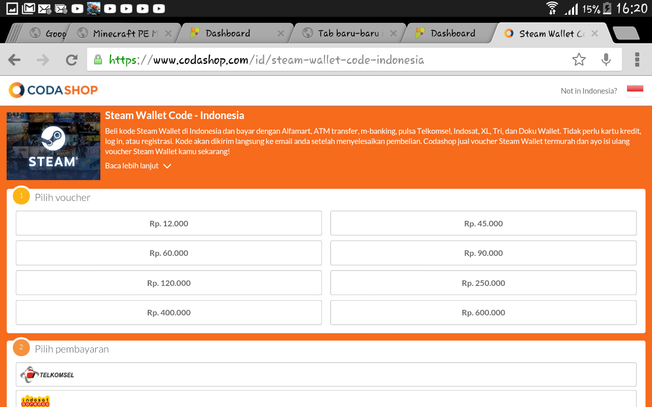
Task: Click the Codashop logo
Action: pyautogui.click(x=53, y=90)
